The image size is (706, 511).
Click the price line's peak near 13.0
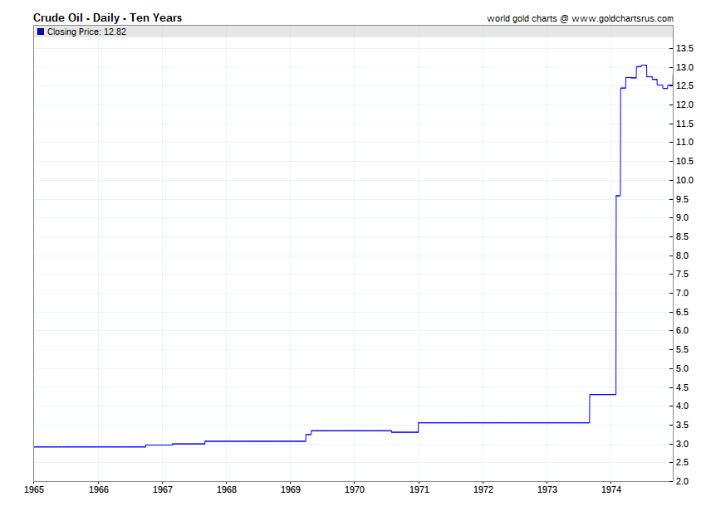point(642,65)
